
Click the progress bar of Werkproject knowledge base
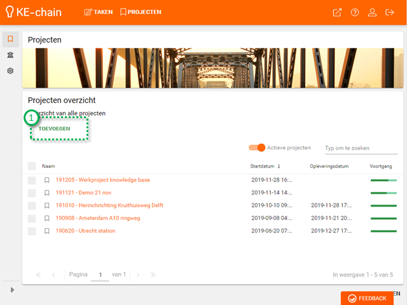[x=383, y=180]
